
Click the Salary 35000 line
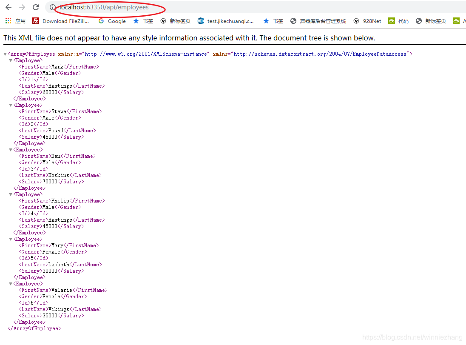(51, 316)
